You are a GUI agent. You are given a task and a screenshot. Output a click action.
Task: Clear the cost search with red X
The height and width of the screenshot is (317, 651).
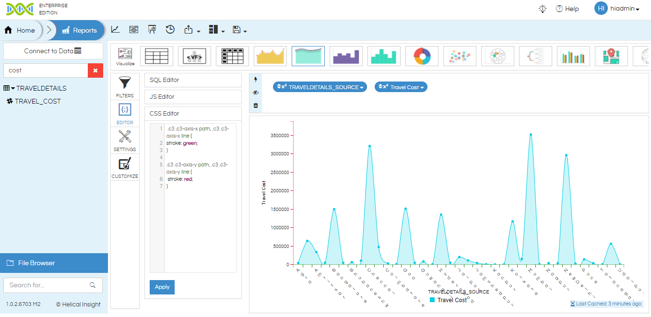pos(95,70)
